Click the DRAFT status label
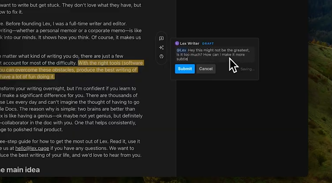This screenshot has height=183, width=332. [x=208, y=44]
